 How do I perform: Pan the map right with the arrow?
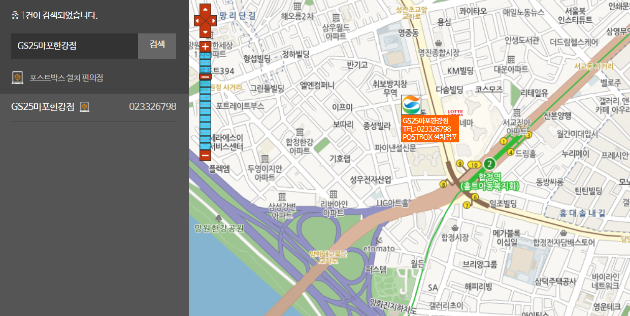[x=213, y=21]
